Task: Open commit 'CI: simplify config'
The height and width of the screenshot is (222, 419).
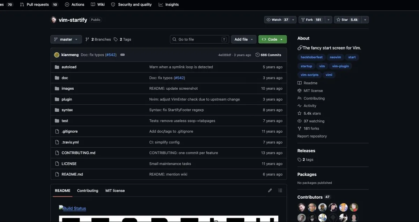Action: 164,142
